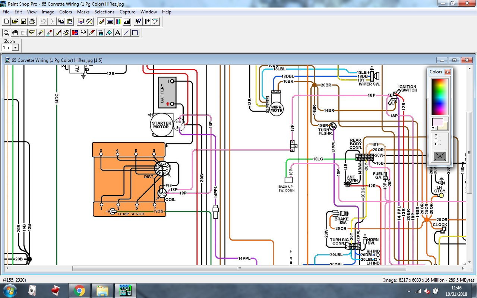Viewport: 477px width, 298px height.
Task: Select the Flood Fill tool
Action: [x=109, y=33]
